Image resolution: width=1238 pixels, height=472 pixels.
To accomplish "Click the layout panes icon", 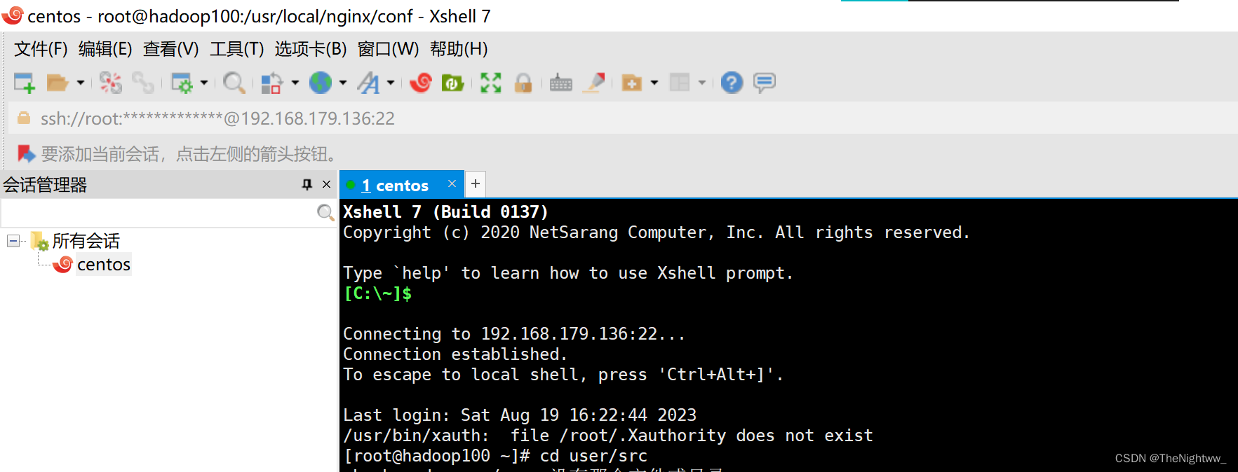I will click(x=680, y=83).
